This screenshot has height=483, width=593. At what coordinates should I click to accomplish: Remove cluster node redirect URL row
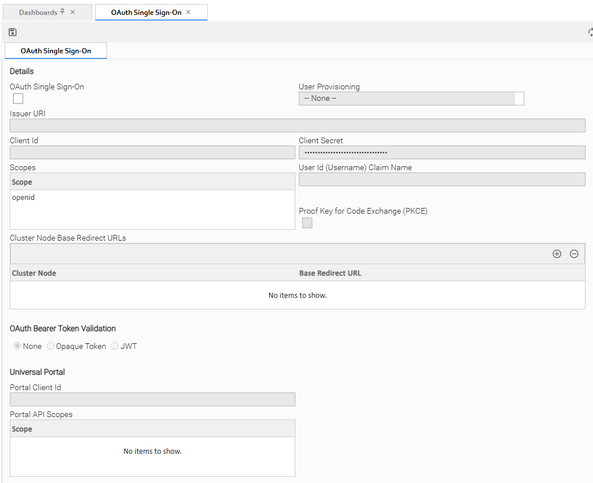[x=574, y=254]
